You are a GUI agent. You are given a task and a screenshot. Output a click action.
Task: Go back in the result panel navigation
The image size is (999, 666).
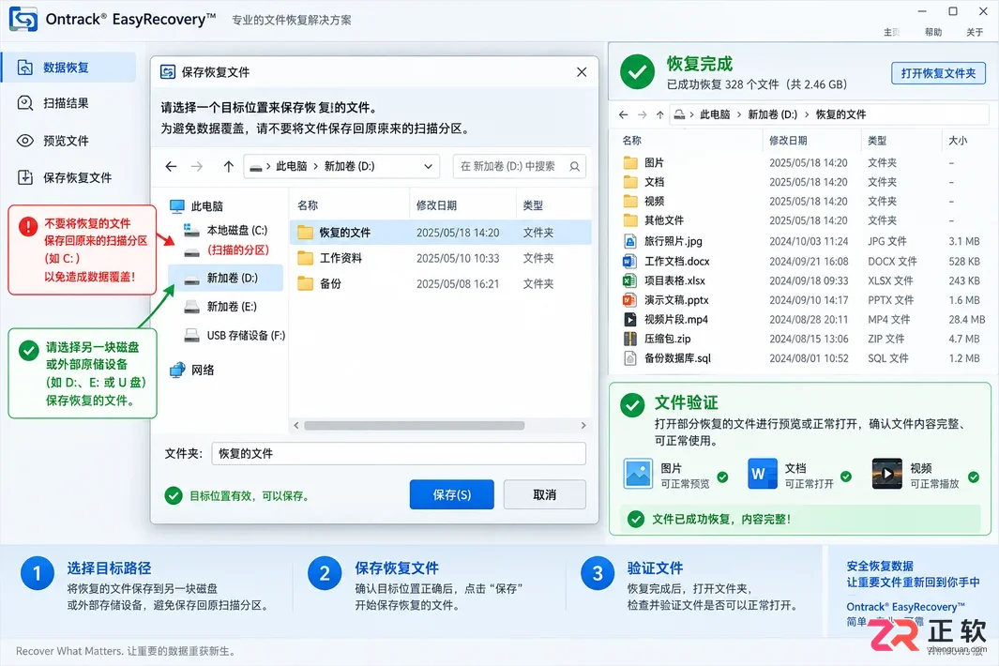(x=623, y=114)
